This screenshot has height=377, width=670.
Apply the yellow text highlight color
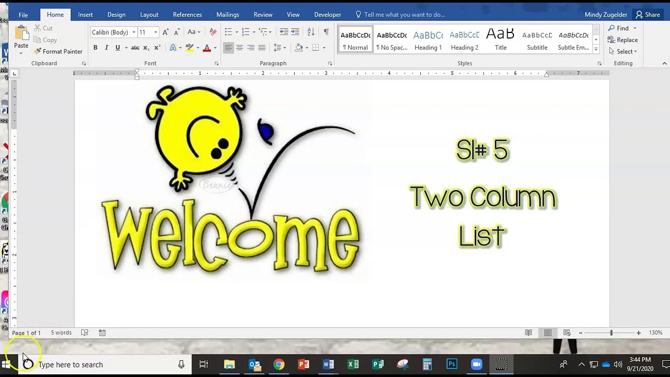[x=189, y=48]
